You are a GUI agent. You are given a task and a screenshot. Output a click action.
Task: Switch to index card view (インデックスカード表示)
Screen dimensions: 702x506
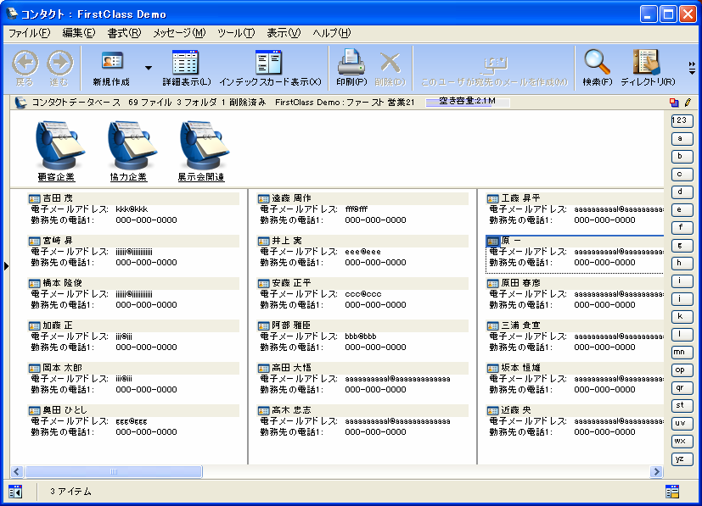click(270, 69)
